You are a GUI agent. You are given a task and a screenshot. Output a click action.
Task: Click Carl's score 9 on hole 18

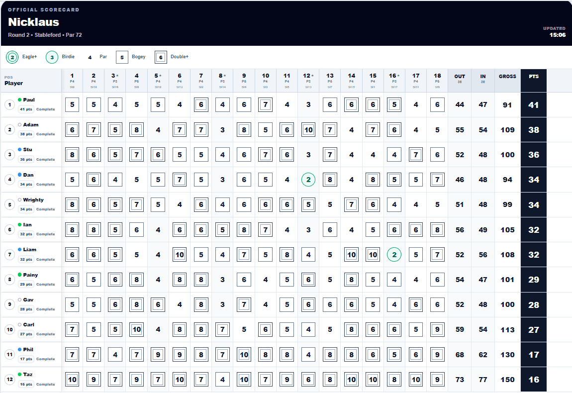click(437, 329)
